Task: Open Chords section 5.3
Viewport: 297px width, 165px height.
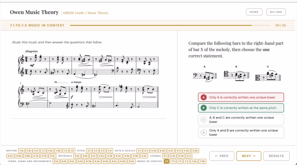Action: coord(189,156)
